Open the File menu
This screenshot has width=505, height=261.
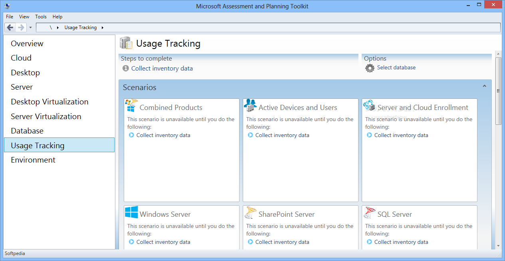10,17
